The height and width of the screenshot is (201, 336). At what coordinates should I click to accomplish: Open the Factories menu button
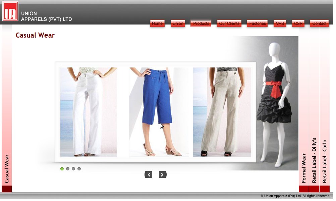pyautogui.click(x=257, y=23)
